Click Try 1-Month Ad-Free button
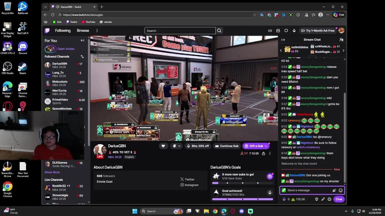 (x=318, y=31)
